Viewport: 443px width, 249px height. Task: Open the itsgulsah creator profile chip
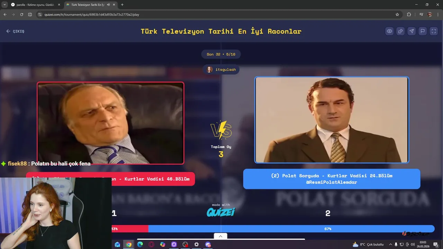click(221, 70)
